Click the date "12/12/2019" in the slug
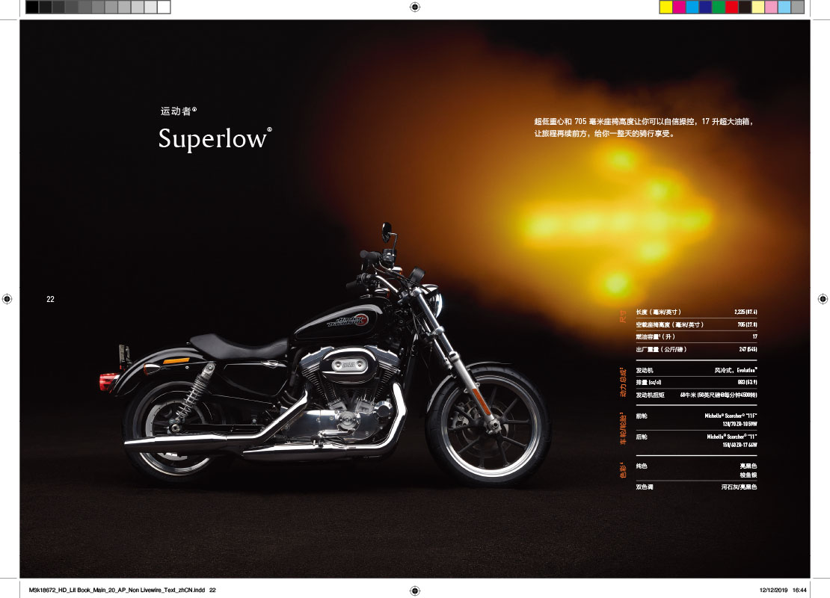The height and width of the screenshot is (598, 830). [x=773, y=590]
